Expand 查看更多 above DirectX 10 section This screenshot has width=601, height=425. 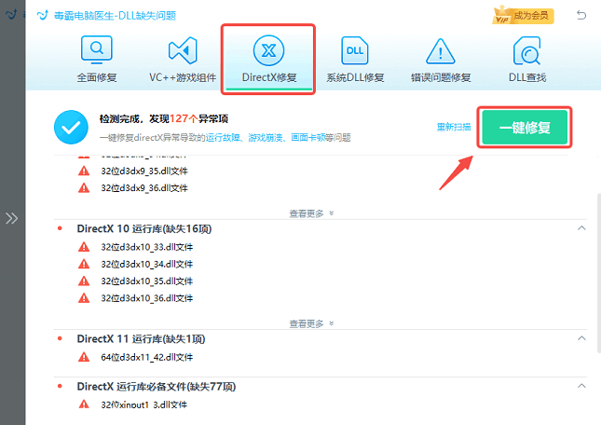click(x=311, y=213)
